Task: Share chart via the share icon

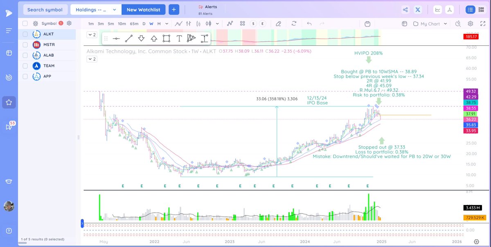Action: (405, 9)
